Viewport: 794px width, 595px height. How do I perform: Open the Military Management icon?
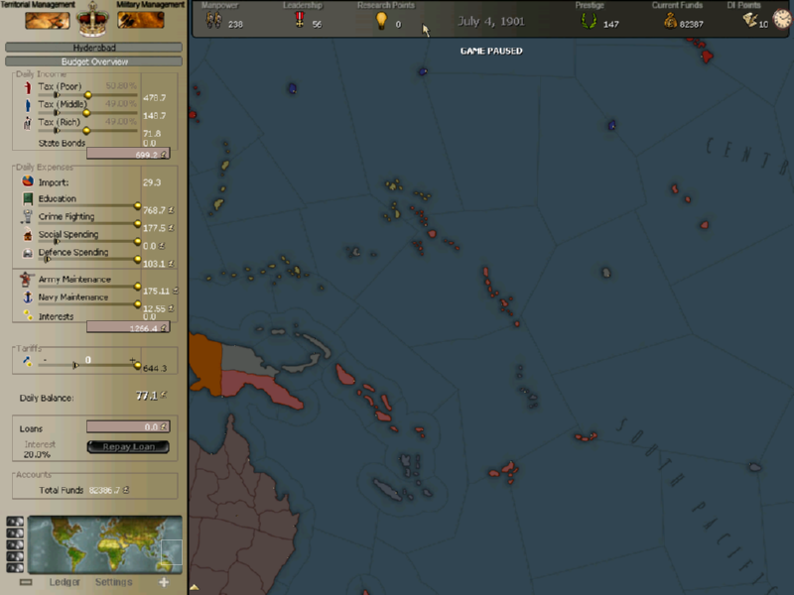(141, 20)
